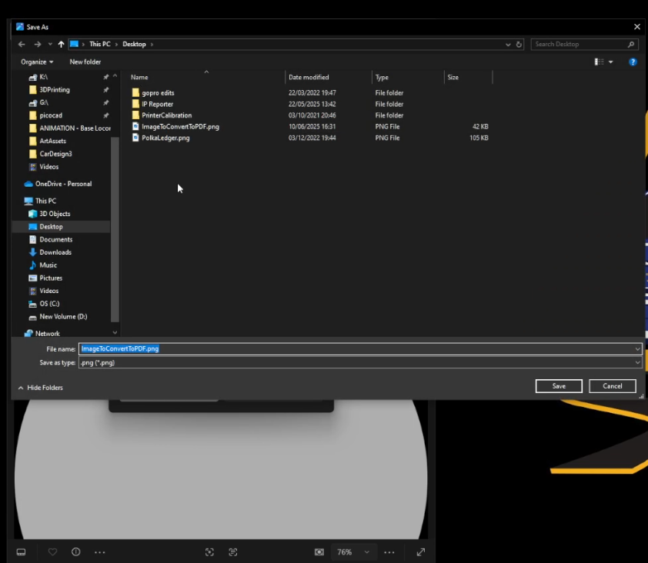The image size is (648, 563).
Task: Click the New folder button
Action: coord(85,62)
